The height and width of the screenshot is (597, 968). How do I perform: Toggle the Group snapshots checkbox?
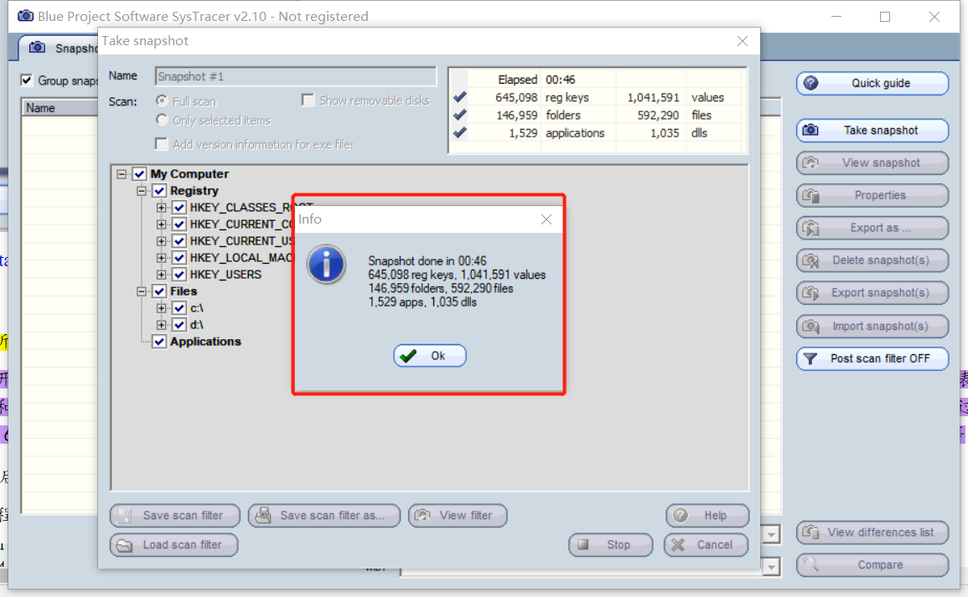tap(27, 80)
